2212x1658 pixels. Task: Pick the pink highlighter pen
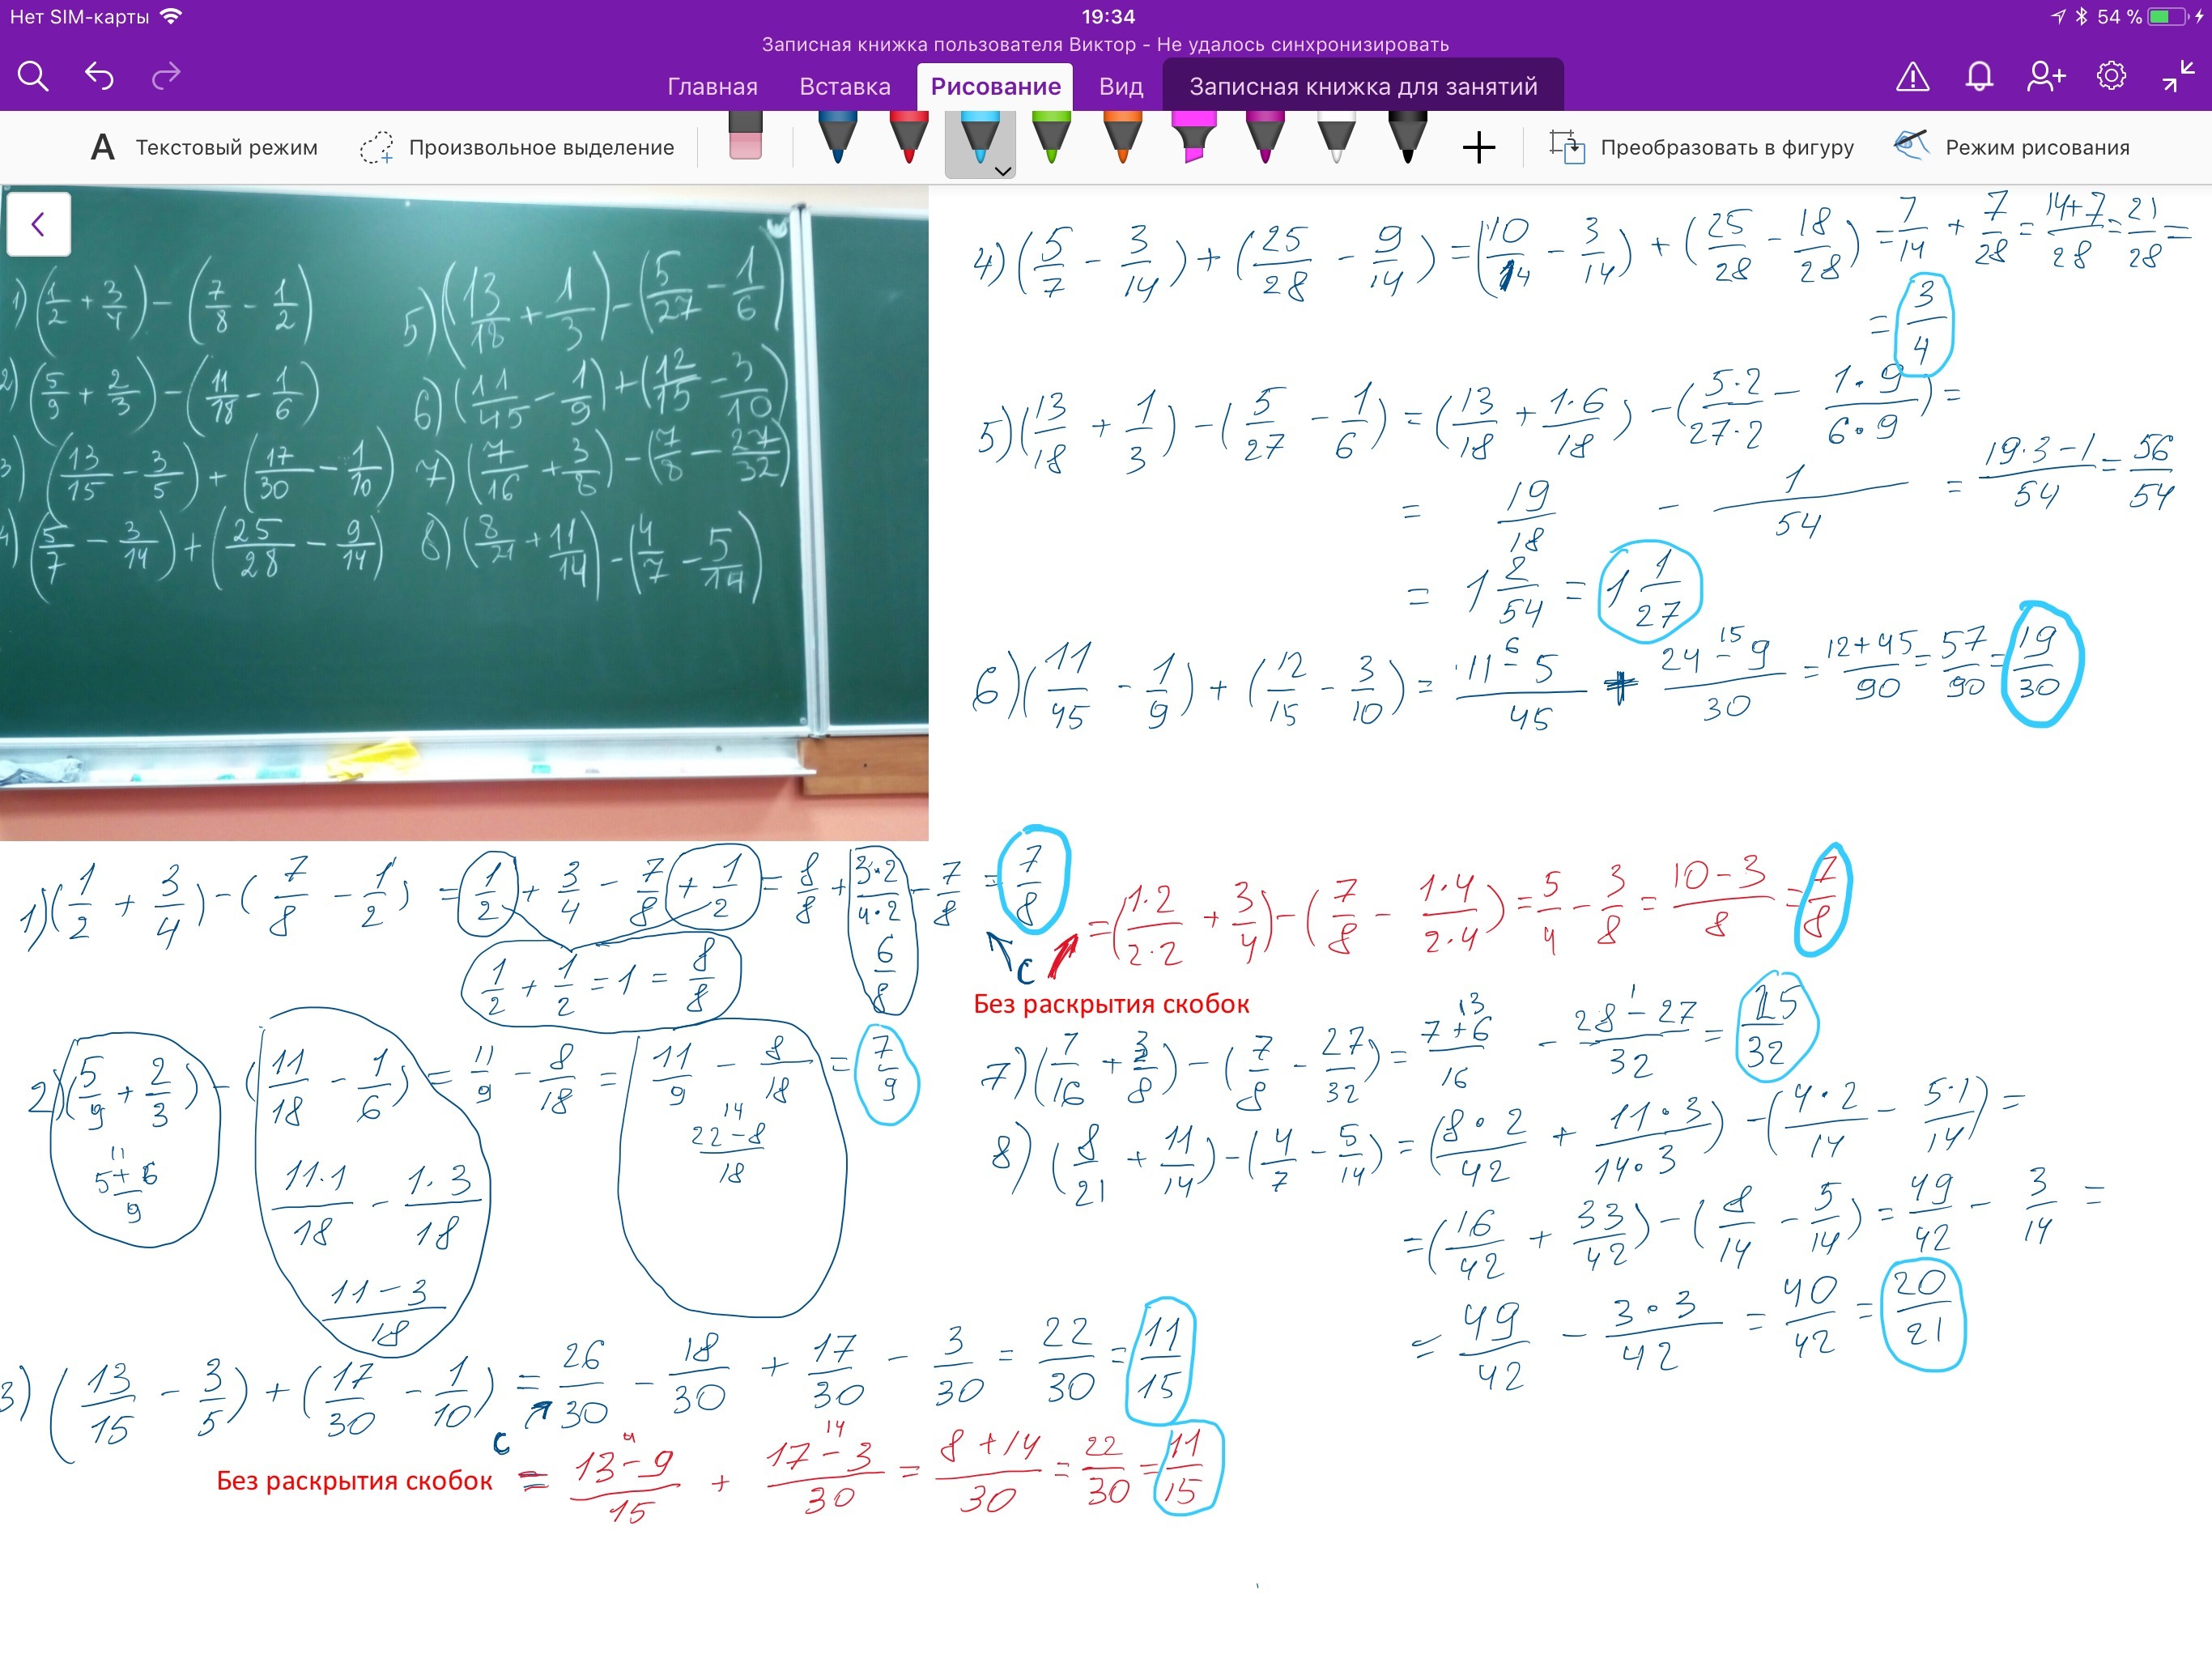tap(1194, 138)
